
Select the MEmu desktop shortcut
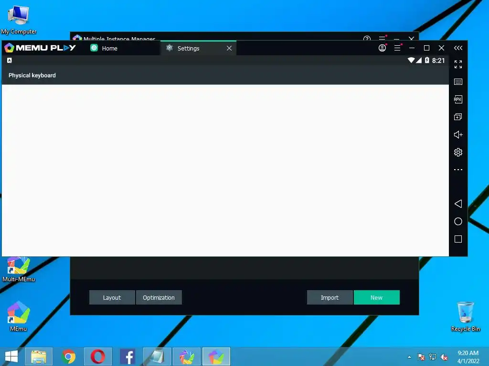[19, 316]
